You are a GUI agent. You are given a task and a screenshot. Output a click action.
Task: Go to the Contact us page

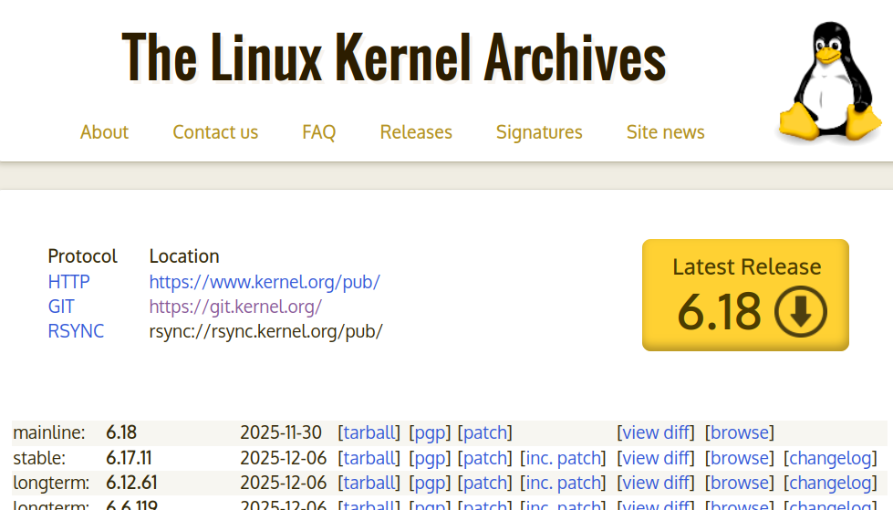pyautogui.click(x=215, y=132)
